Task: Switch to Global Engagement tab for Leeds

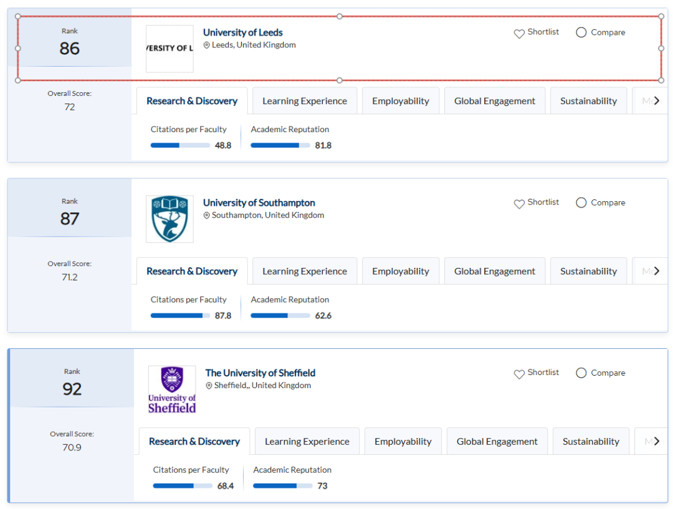Action: point(494,101)
